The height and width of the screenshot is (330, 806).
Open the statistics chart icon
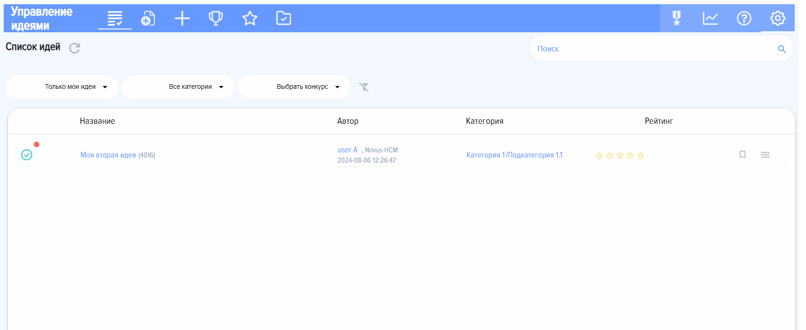coord(710,18)
